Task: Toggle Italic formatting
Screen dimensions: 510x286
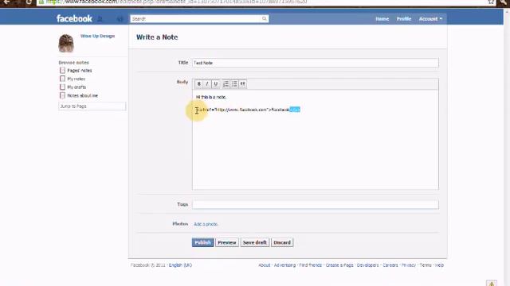Action: (207, 84)
